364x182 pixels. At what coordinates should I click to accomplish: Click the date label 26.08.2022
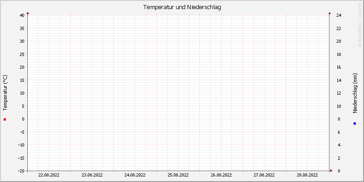point(221,175)
